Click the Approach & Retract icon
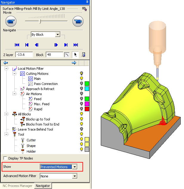 22,89
